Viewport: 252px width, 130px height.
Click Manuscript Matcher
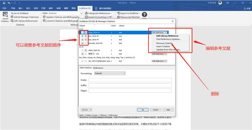128,17
